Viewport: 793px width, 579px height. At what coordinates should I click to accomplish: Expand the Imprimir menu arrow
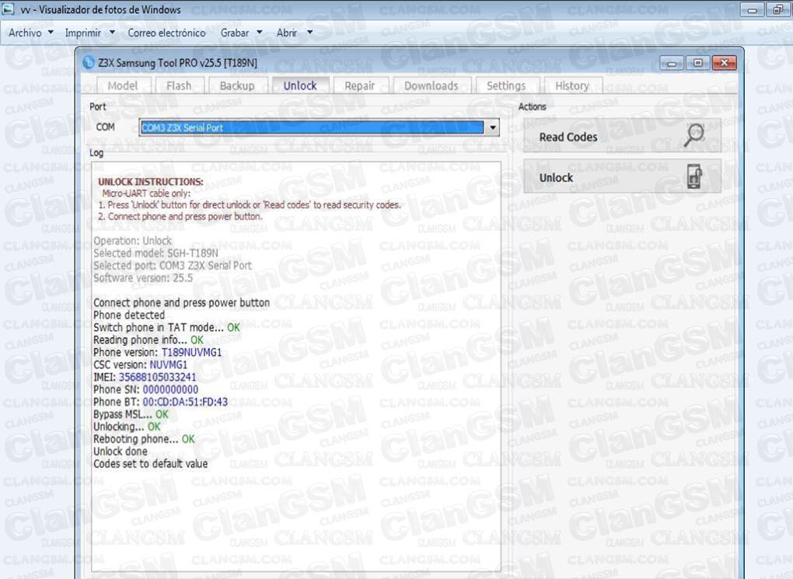[x=112, y=33]
